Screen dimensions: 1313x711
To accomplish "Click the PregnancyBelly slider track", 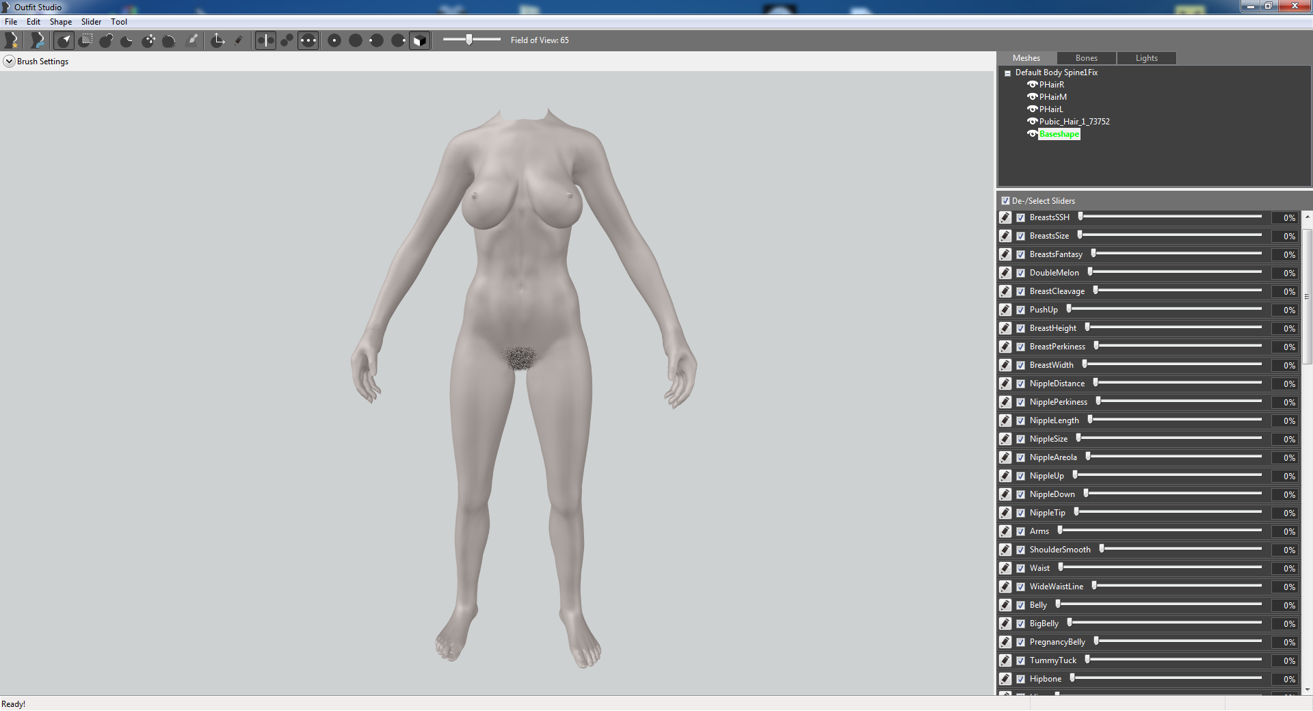I will coord(1178,641).
